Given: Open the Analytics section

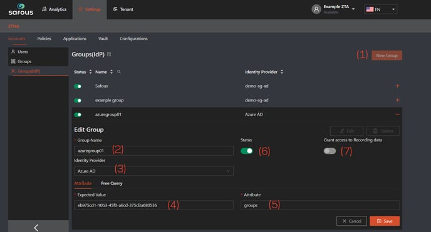Looking at the screenshot, I should pos(54,9).
